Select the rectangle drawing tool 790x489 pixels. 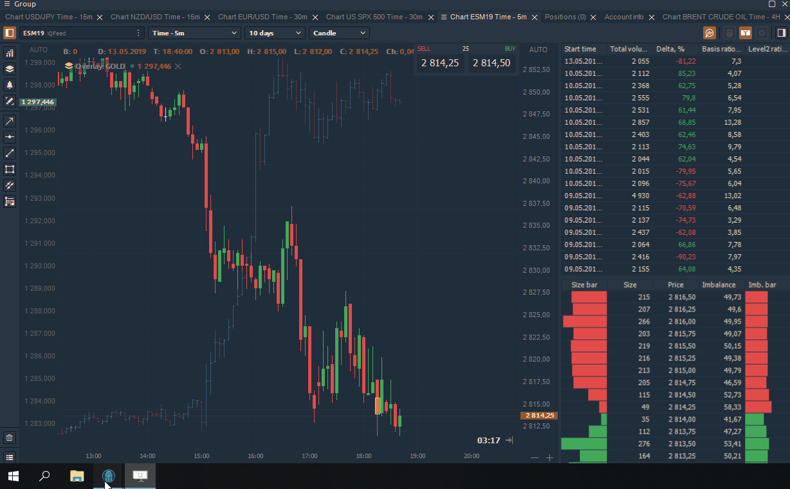click(10, 169)
